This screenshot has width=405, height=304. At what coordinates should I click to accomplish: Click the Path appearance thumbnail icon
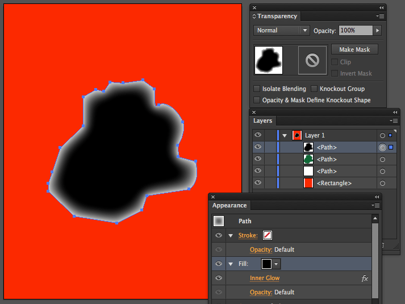click(219, 221)
